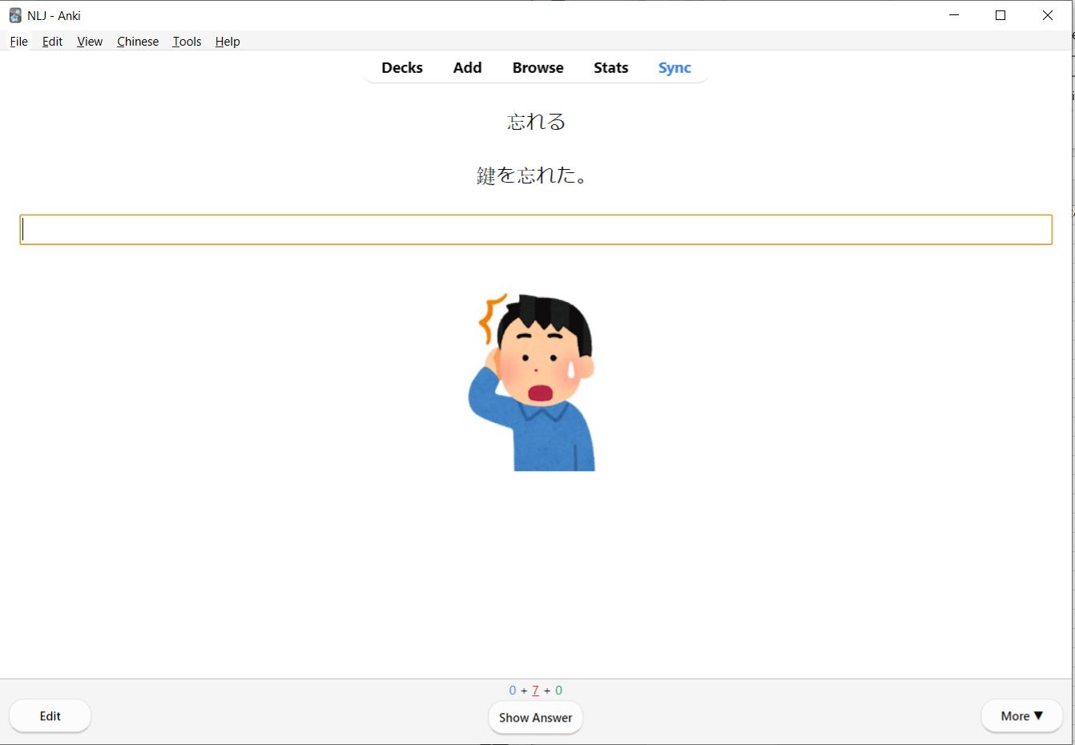Click the Edit button at bottom left
The image size is (1075, 745).
click(50, 716)
